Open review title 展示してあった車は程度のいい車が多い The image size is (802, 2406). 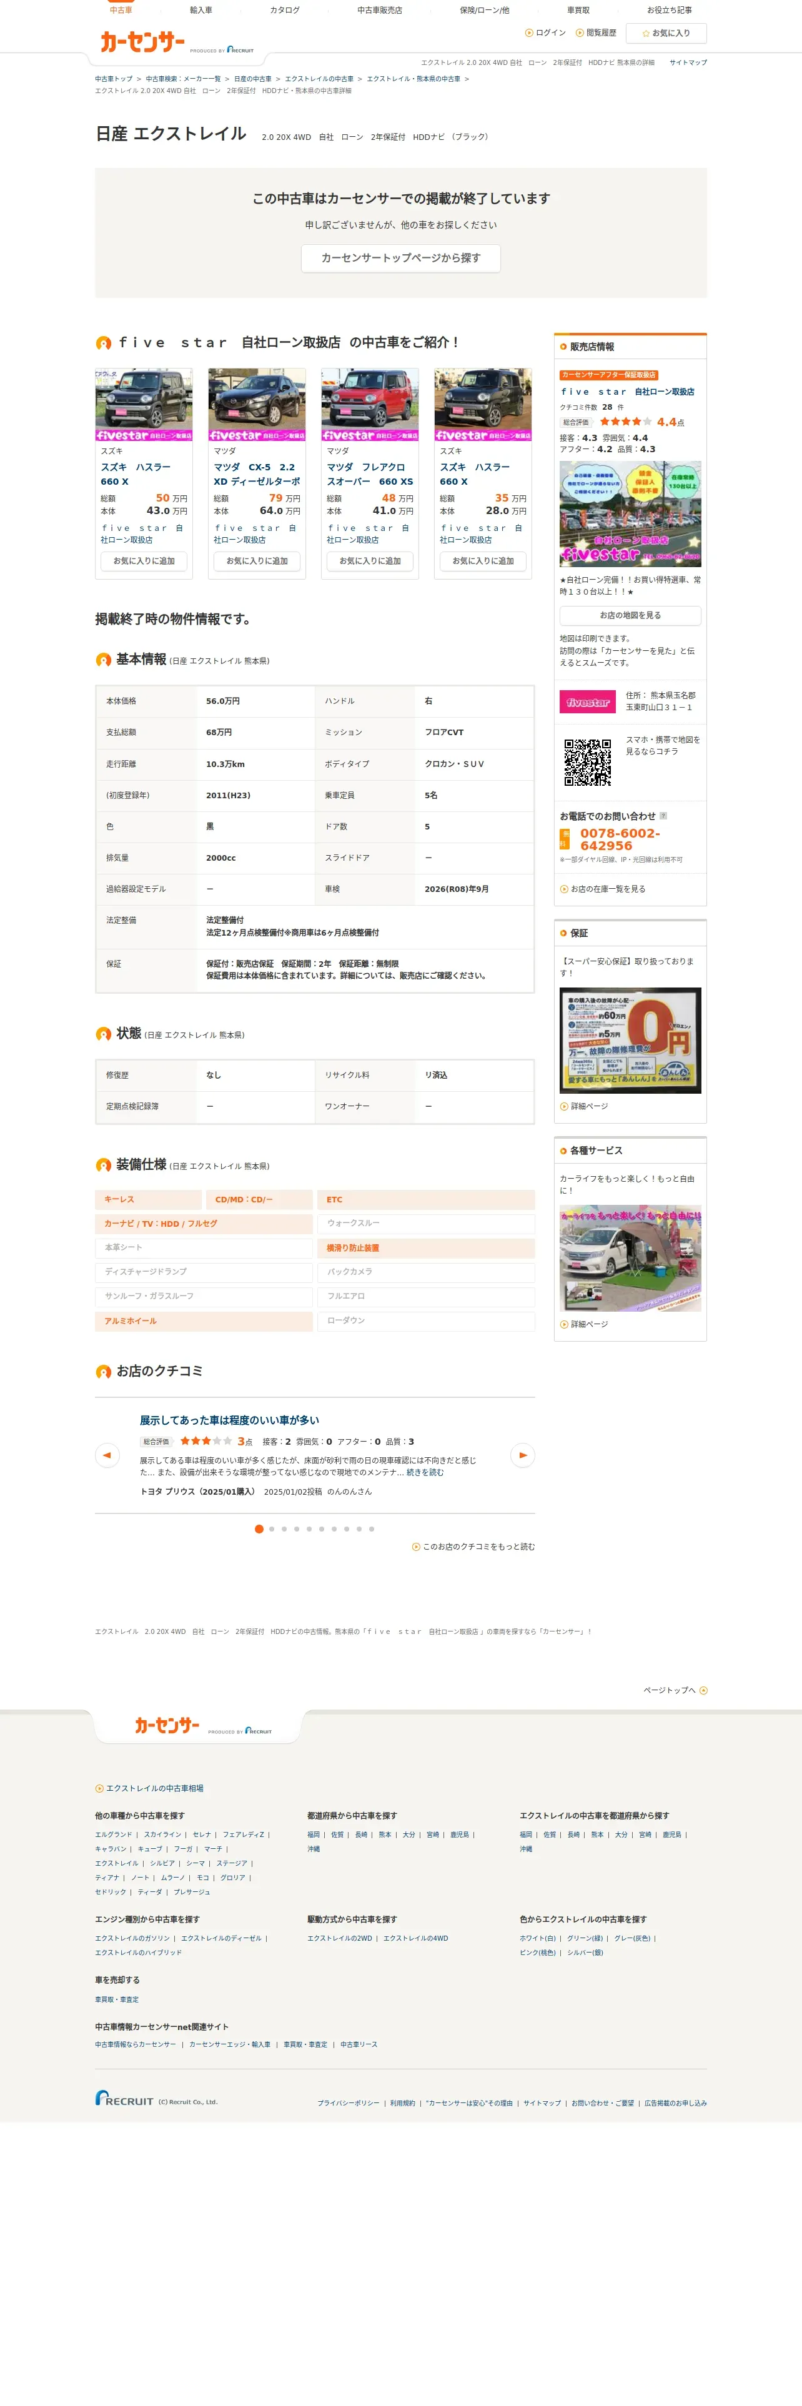[x=230, y=1420]
